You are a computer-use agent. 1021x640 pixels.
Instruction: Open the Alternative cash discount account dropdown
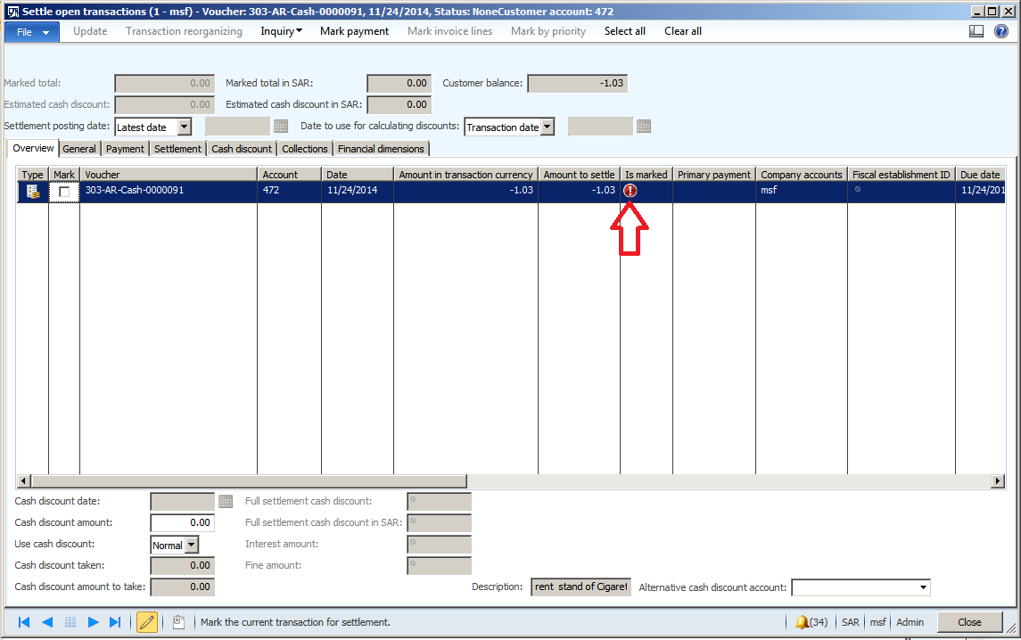(x=924, y=587)
